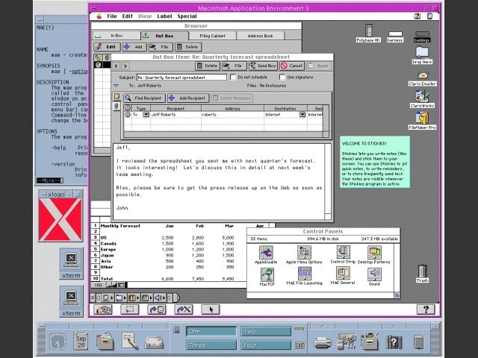This screenshot has height=358, width=478.
Task: Click the CDE clock icon
Action: tap(58, 341)
